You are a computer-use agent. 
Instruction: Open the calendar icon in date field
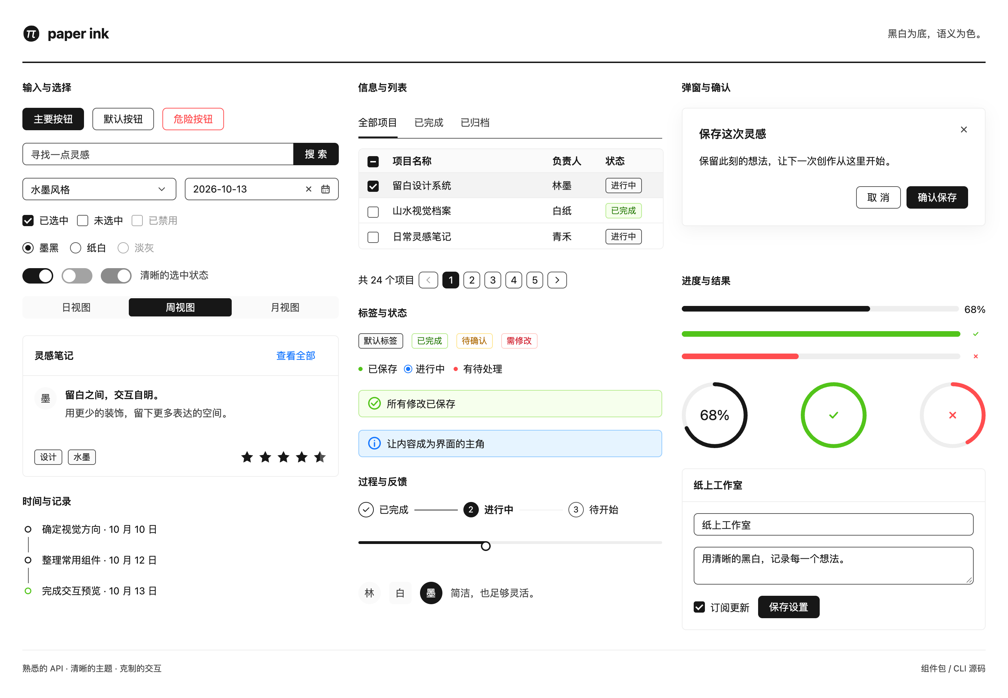click(325, 189)
